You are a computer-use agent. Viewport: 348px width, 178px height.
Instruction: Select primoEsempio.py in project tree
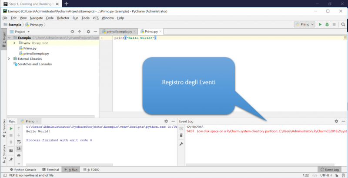pos(36,54)
